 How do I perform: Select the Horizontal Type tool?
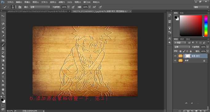[x=3, y=77]
